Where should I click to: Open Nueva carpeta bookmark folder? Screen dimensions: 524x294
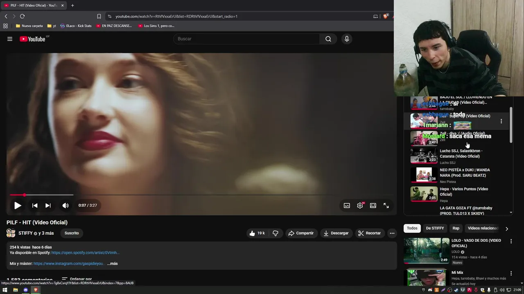click(29, 26)
